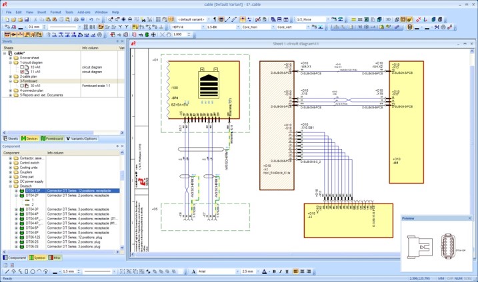Click the Italic text formatting icon
The width and height of the screenshot is (478, 282).
coord(281,271)
